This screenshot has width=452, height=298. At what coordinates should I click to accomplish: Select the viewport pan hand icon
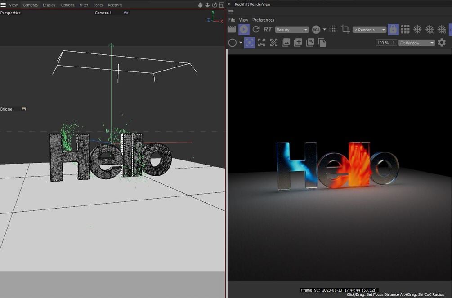200,5
